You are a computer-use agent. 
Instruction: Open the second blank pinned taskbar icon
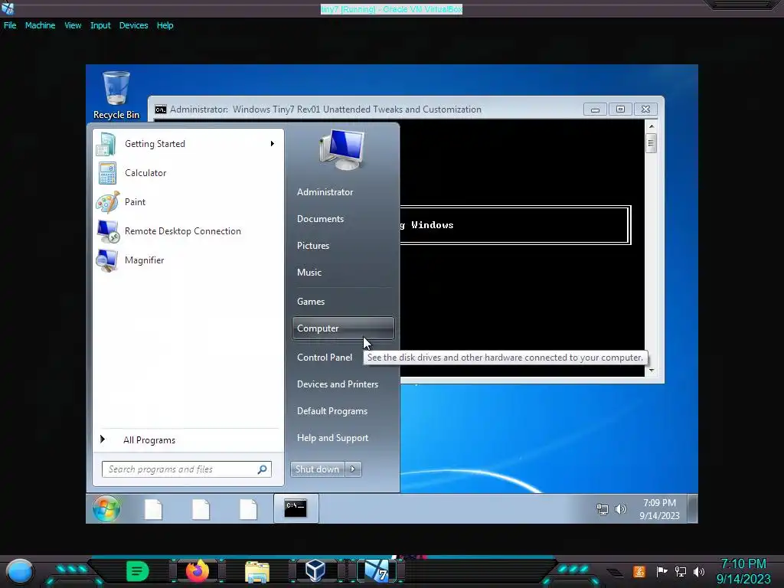(x=201, y=509)
